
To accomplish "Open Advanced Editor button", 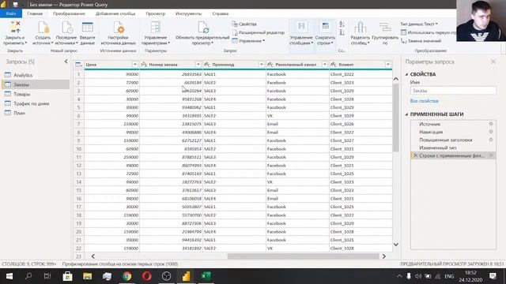I will point(259,32).
